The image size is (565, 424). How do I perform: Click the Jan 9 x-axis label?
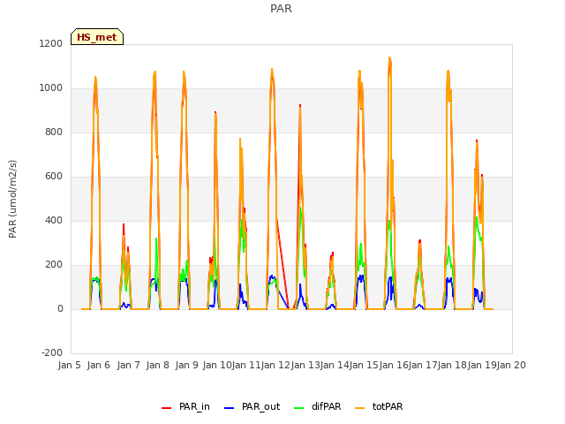pyautogui.click(x=186, y=365)
